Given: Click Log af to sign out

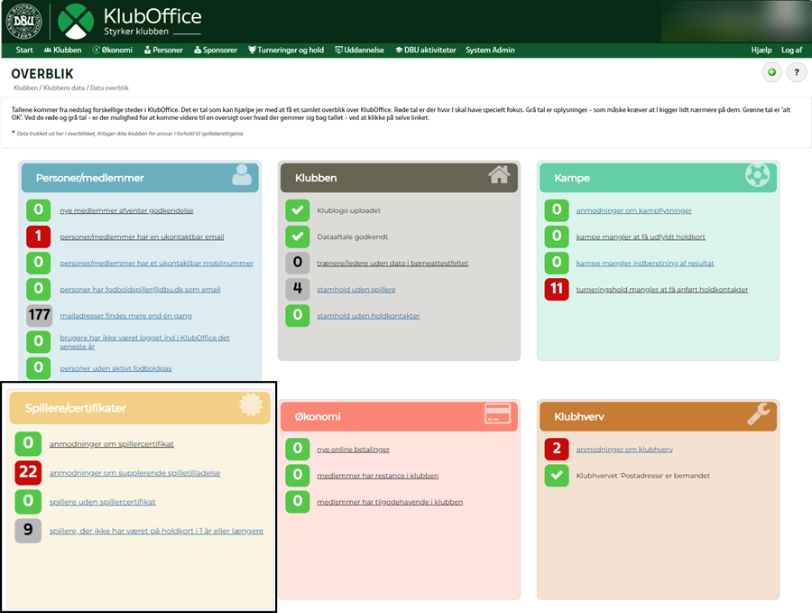Looking at the screenshot, I should coord(792,51).
